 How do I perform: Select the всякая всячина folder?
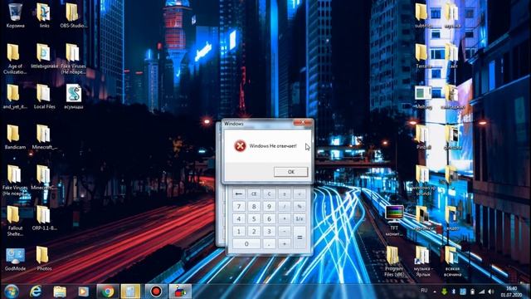pyautogui.click(x=452, y=262)
